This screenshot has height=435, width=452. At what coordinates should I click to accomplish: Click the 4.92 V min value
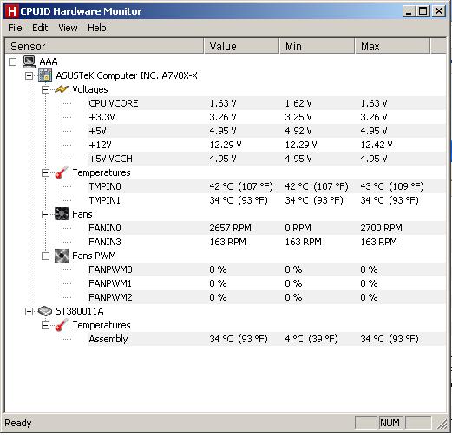pyautogui.click(x=298, y=131)
